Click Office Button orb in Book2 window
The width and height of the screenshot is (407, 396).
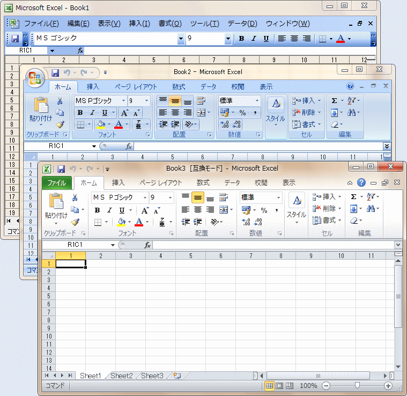(x=34, y=78)
